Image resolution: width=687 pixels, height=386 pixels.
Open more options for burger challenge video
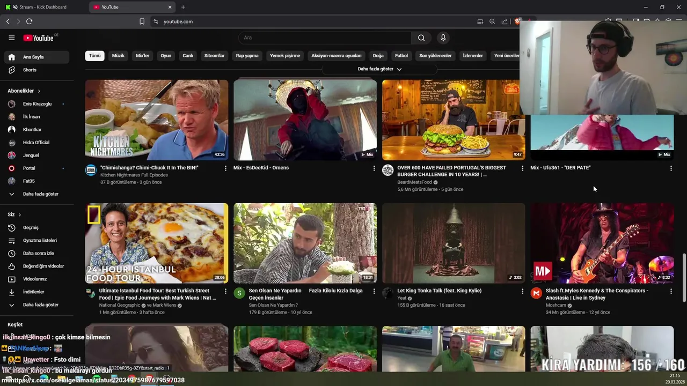pyautogui.click(x=522, y=168)
